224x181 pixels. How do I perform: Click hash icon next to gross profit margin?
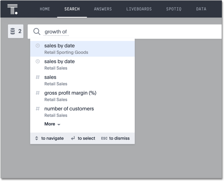point(38,93)
